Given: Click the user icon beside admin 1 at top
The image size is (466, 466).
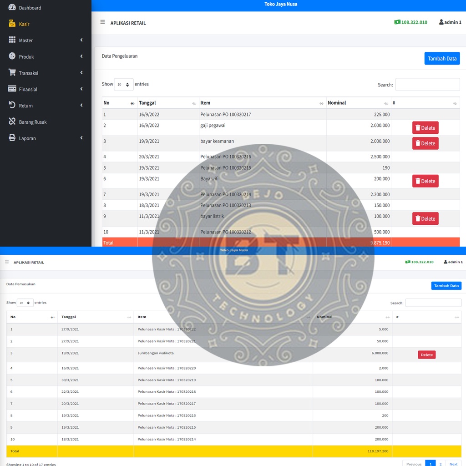Looking at the screenshot, I should [x=441, y=22].
